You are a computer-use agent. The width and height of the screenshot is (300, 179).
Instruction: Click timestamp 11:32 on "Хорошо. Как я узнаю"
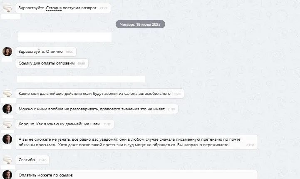(107, 124)
